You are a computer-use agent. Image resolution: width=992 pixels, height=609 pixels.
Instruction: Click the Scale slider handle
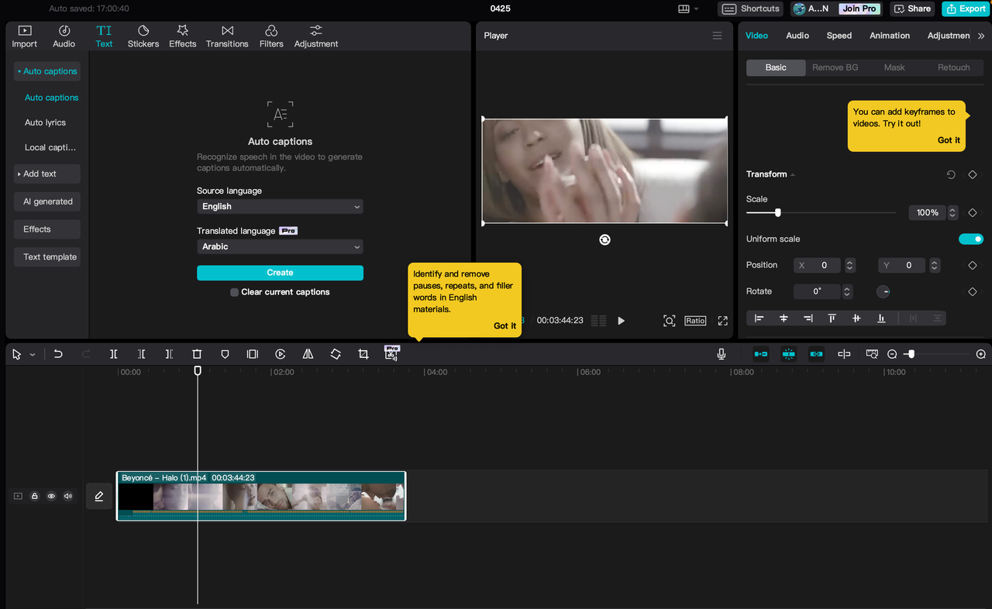[777, 212]
